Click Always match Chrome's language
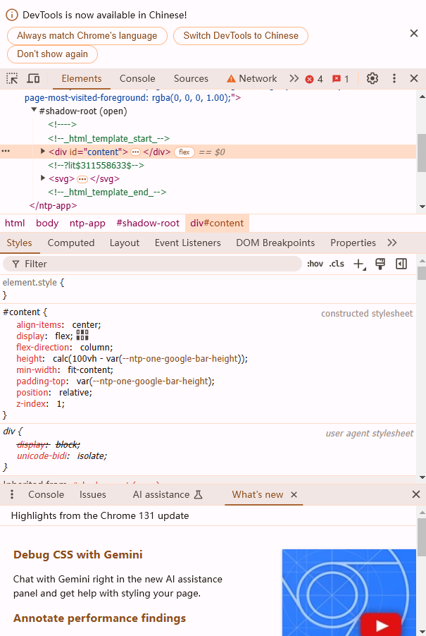Screen dimensions: 426x636 [x=87, y=36]
